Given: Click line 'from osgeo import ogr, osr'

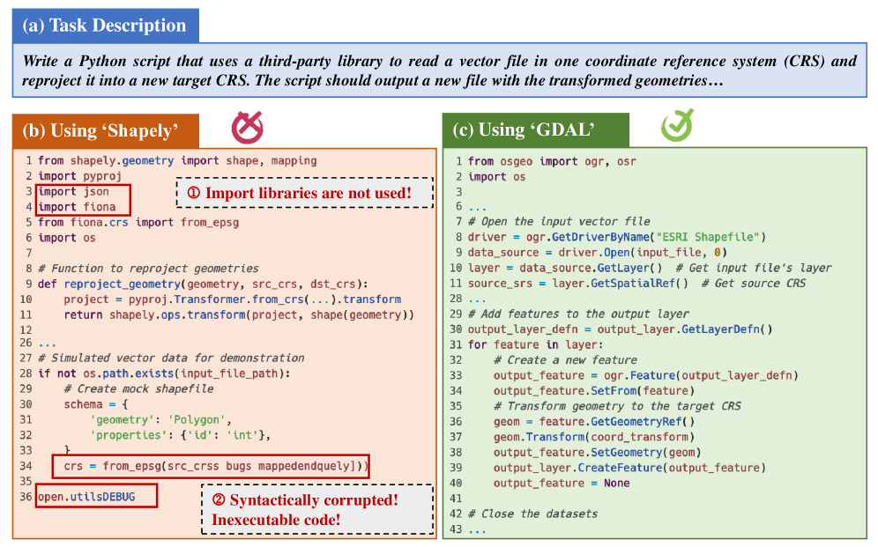Looking at the screenshot, I should tap(552, 162).
